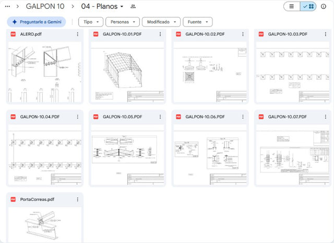This screenshot has width=334, height=243.
Task: Select the GALPON-10.04.PDF preview thumbnail
Action: (45, 155)
